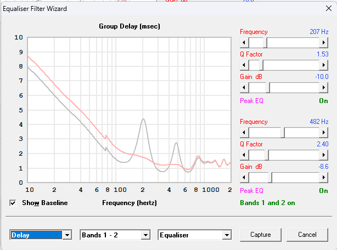The width and height of the screenshot is (337, 250).
Task: Click the 207 Hz Frequency slider thumb
Action: tap(265, 43)
